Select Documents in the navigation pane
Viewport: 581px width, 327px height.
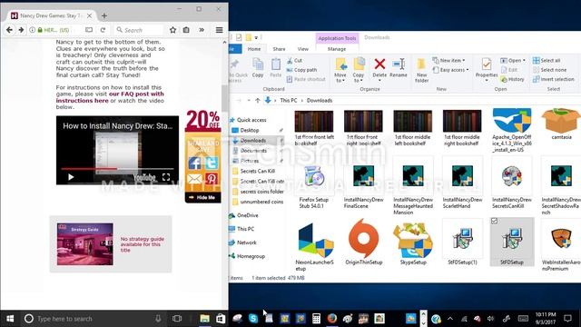coord(253,151)
